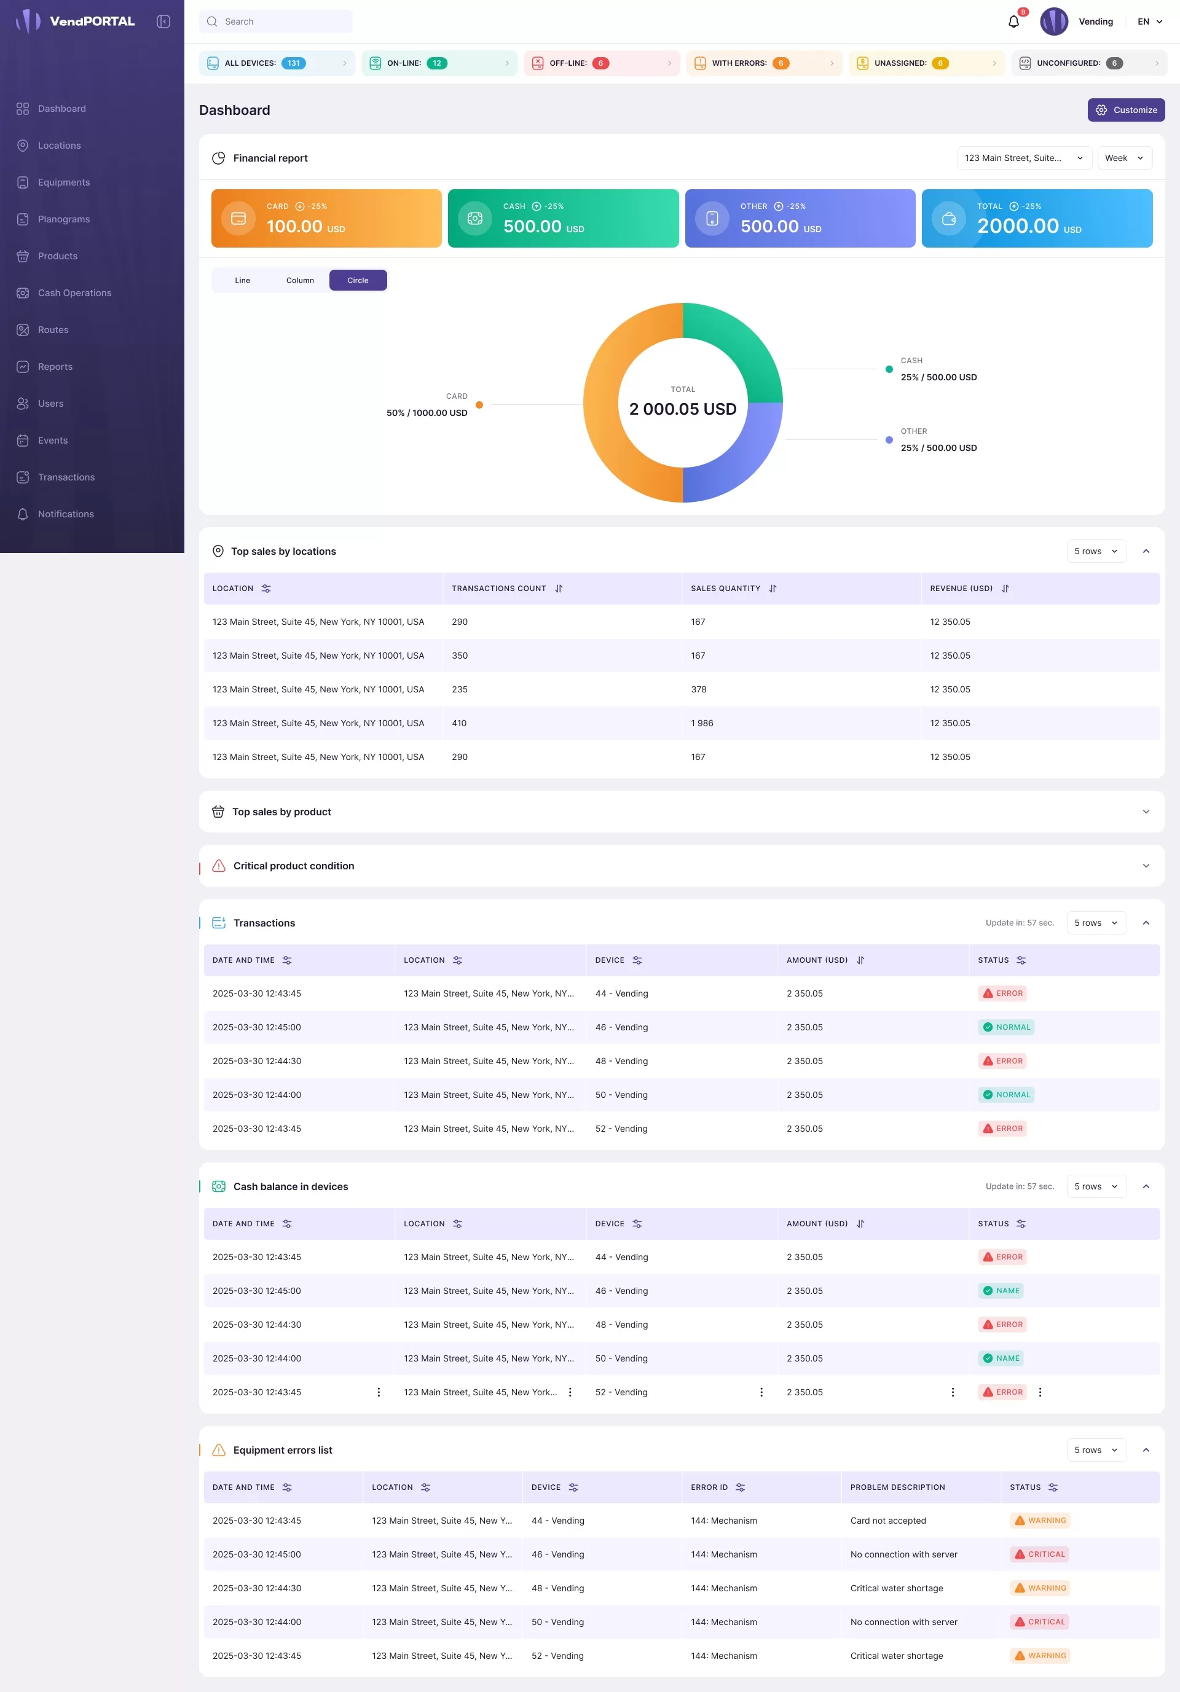
Task: Switch chart view to Line
Action: tap(243, 280)
